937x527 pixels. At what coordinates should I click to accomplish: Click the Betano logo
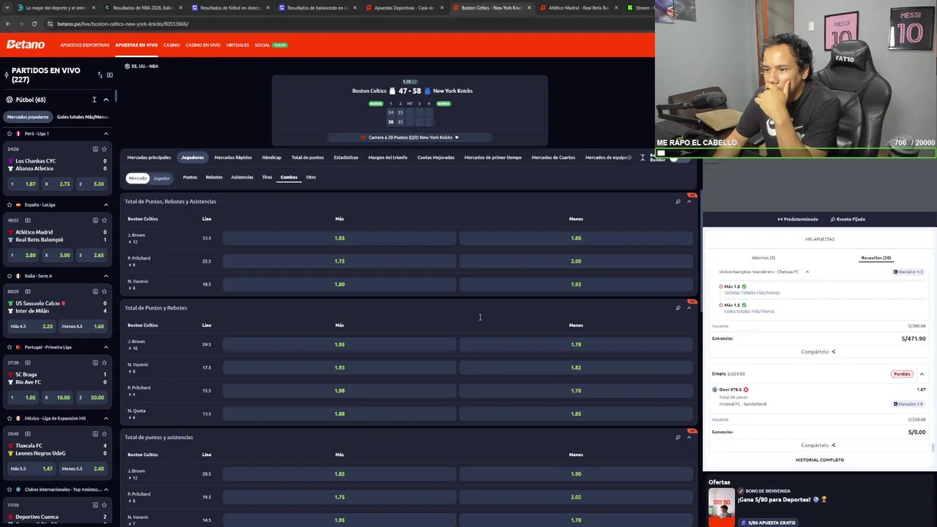pos(26,45)
